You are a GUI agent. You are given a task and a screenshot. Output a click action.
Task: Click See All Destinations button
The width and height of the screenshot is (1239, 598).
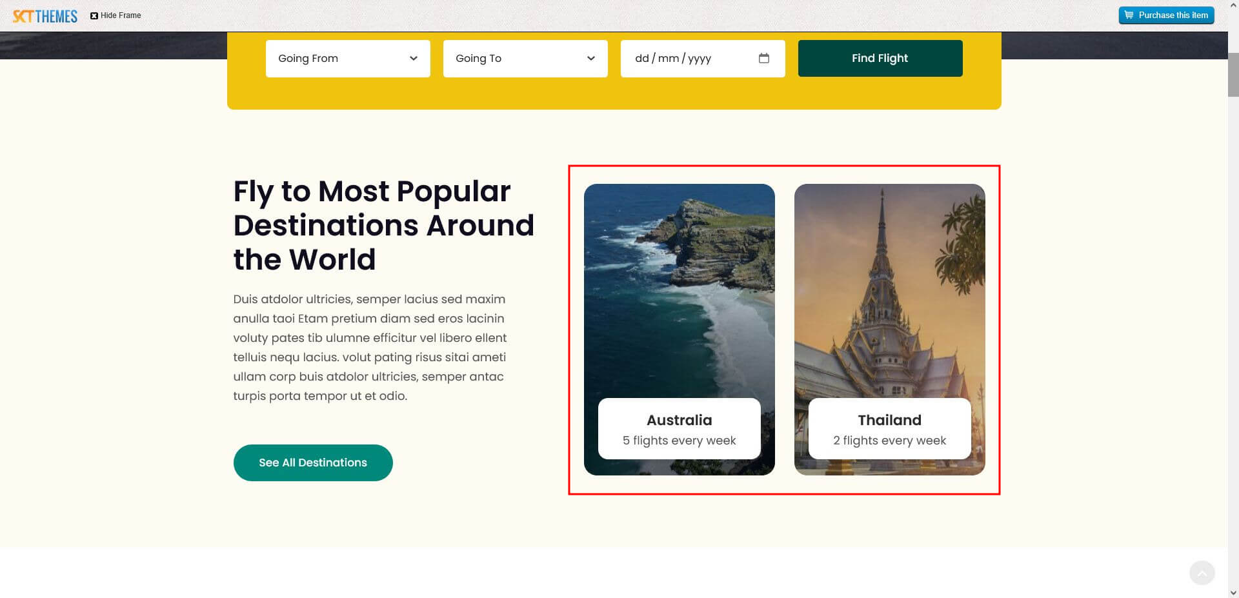(x=313, y=463)
